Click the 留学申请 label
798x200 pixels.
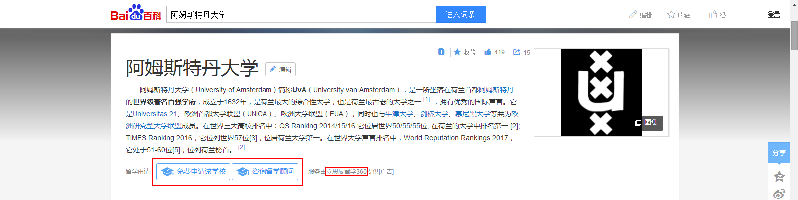click(x=138, y=172)
